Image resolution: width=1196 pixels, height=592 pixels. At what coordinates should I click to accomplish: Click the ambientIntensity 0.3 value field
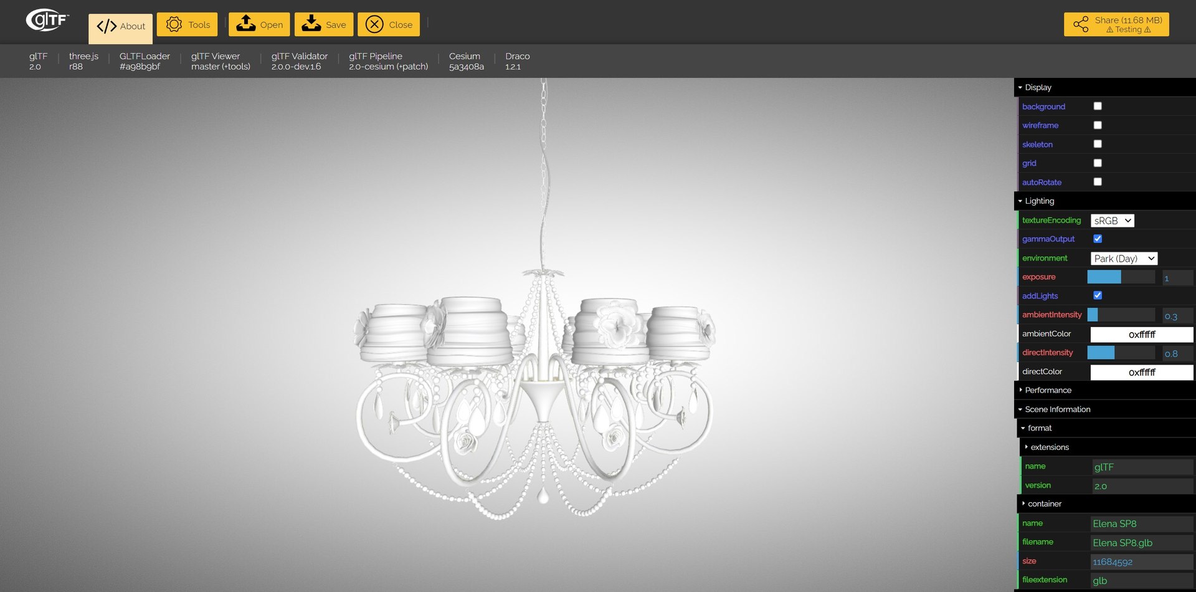point(1177,316)
